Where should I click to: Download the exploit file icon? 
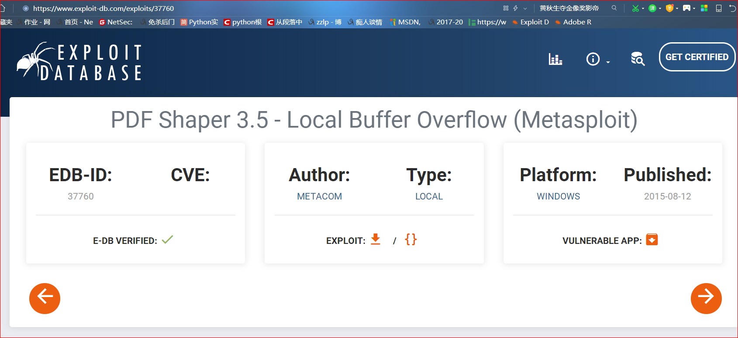(x=376, y=239)
